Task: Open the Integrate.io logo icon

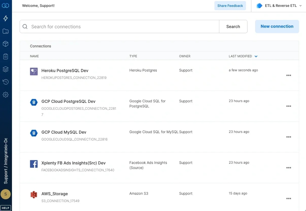Action: pyautogui.click(x=6, y=5)
